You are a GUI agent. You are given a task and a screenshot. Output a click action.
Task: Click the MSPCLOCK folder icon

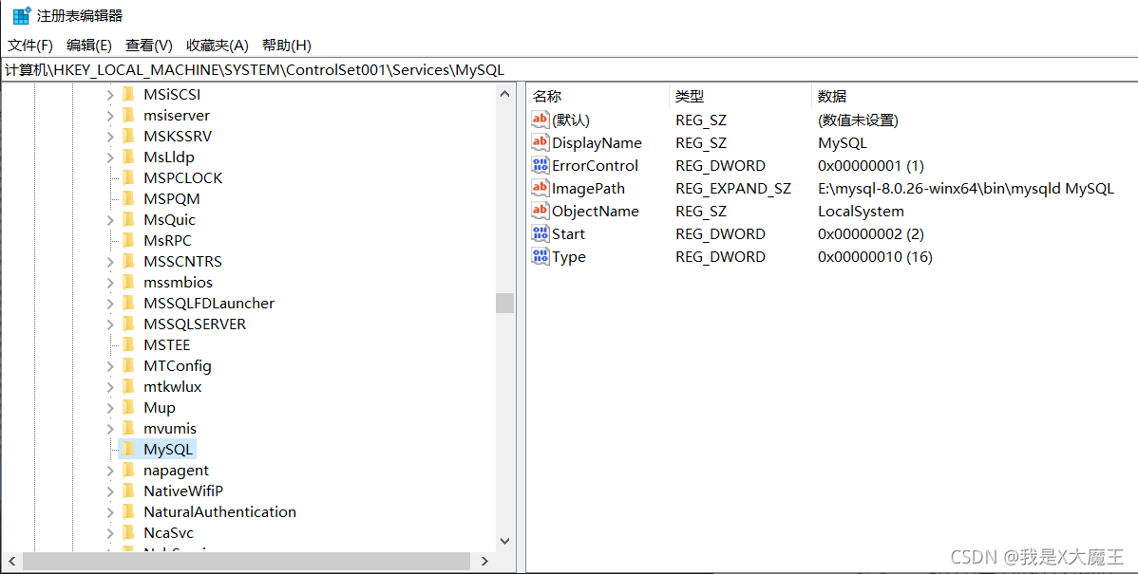tap(128, 177)
